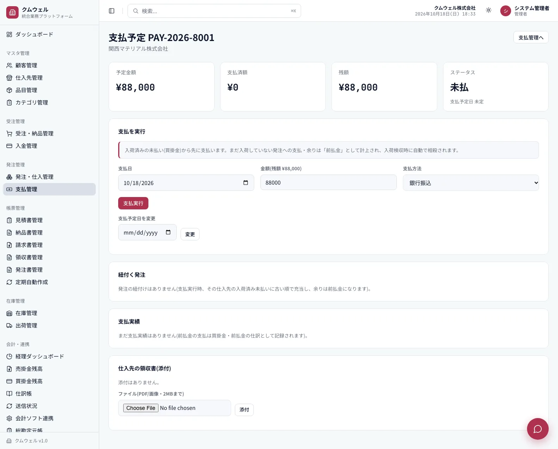
Task: Open the calendar picker in 支払日 field
Action: pos(246,183)
